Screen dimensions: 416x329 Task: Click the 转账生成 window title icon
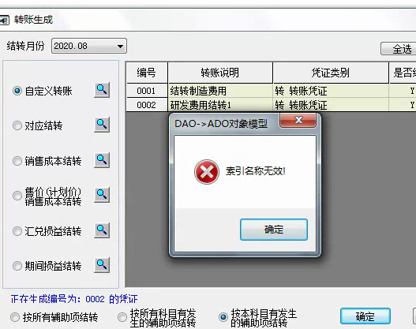tap(4, 21)
